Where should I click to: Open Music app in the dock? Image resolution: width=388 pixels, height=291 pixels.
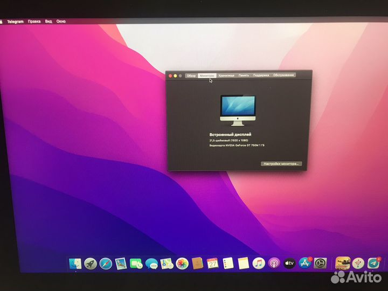[259, 264]
